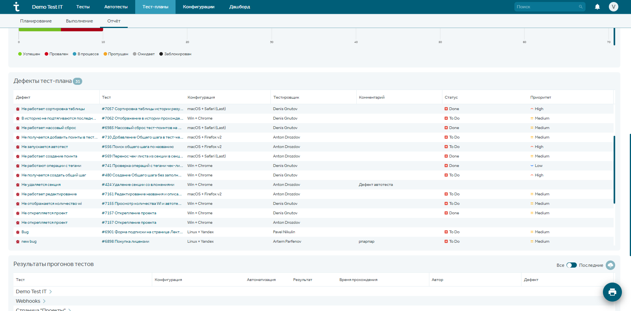Viewport: 631px width, 311px height.
Task: Open Тесты top menu
Action: coord(83,7)
